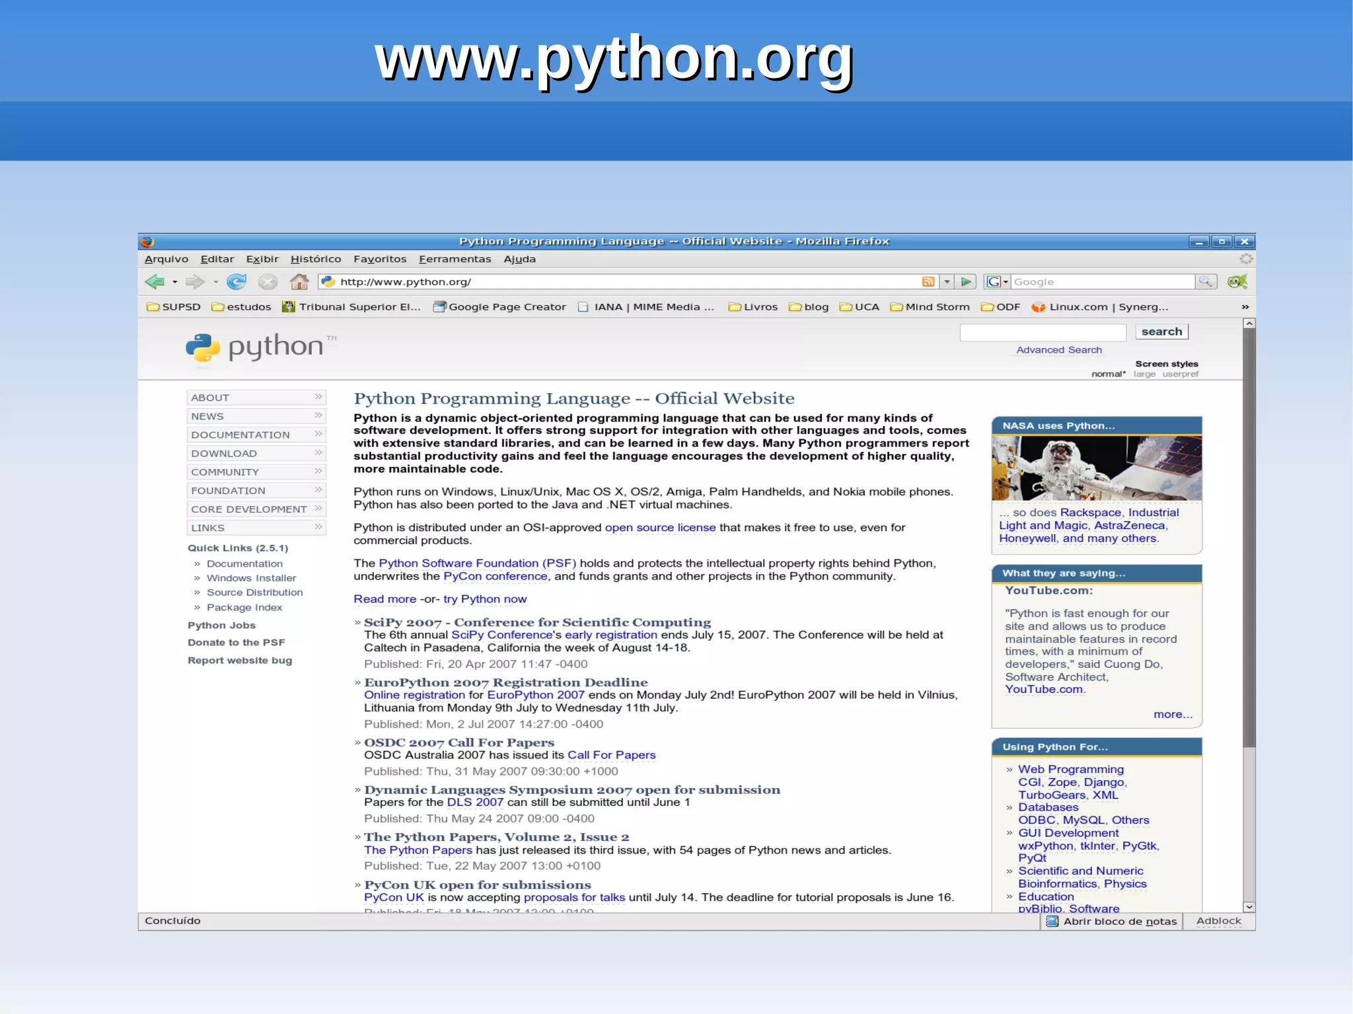Open the Exibir menu
The height and width of the screenshot is (1014, 1353).
pyautogui.click(x=262, y=259)
